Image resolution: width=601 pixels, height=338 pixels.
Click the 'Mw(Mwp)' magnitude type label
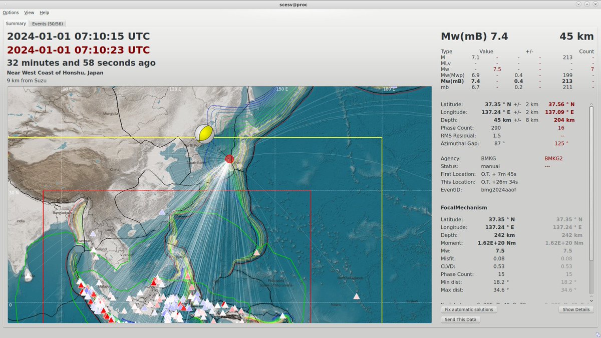coord(453,75)
